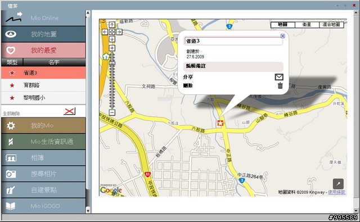Click the lightning icon of Mio生活資訊通
The height and width of the screenshot is (222, 360).
point(11,142)
